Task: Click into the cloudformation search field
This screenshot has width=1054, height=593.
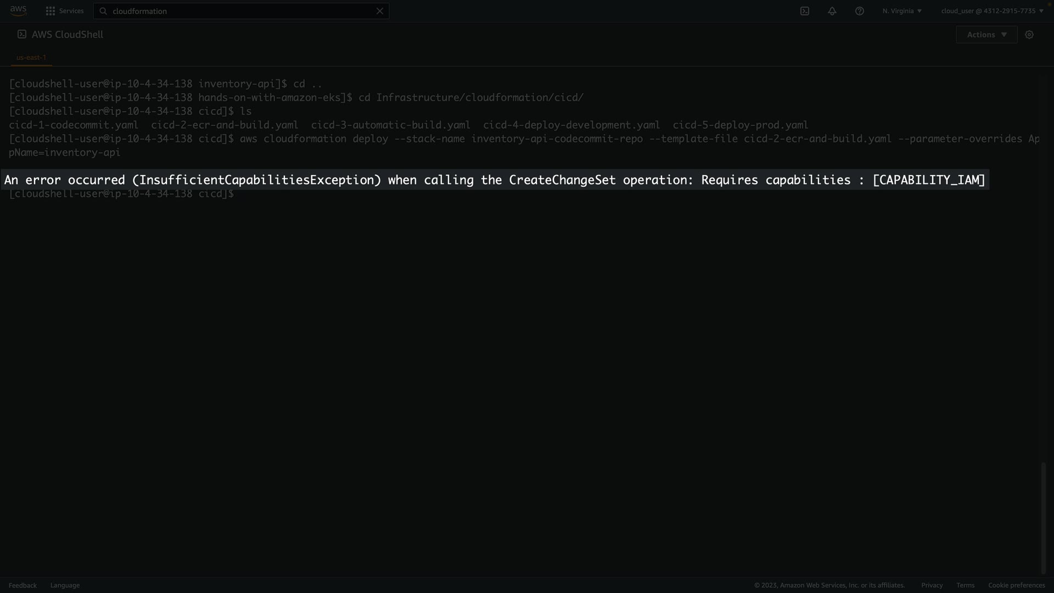Action: pos(242,11)
